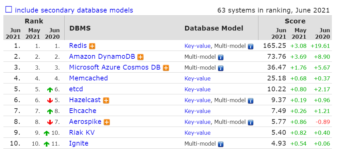The image size is (337, 150).
Task: Select Redis yearly change +19.61
Action: 320,46
